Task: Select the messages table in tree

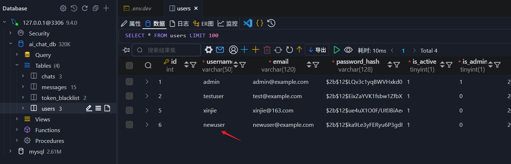Action: click(x=54, y=87)
